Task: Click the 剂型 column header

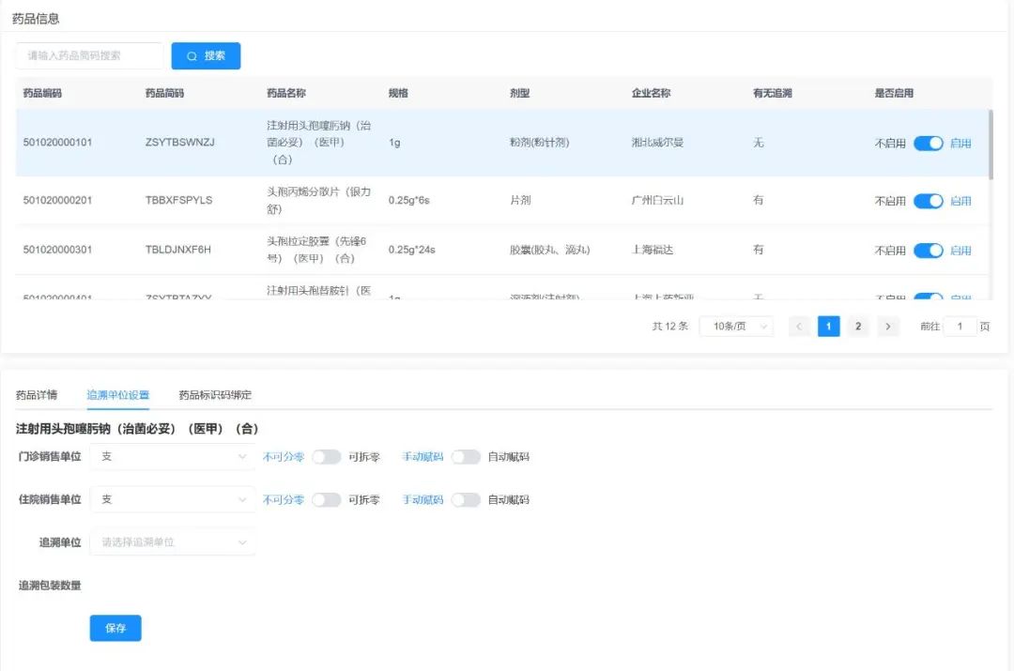Action: point(520,93)
